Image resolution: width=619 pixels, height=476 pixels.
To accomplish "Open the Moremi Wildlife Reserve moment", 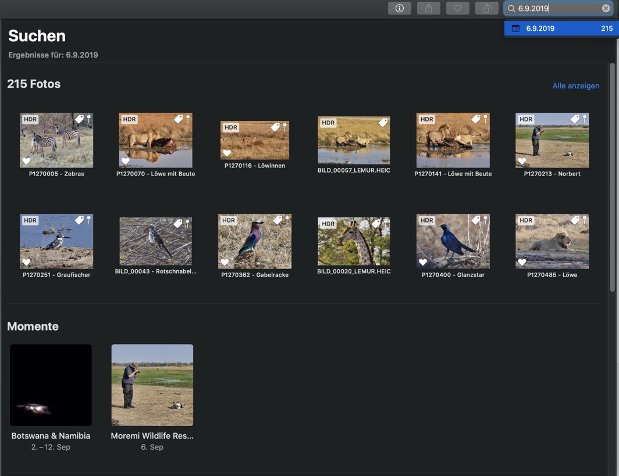I will 152,385.
